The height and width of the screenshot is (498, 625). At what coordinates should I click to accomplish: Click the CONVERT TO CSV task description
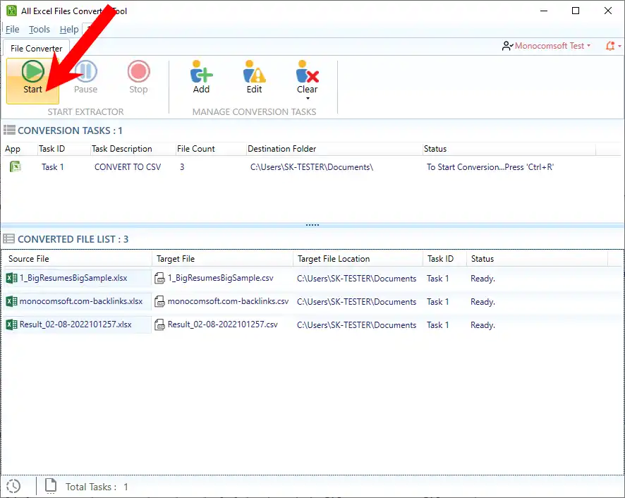128,167
